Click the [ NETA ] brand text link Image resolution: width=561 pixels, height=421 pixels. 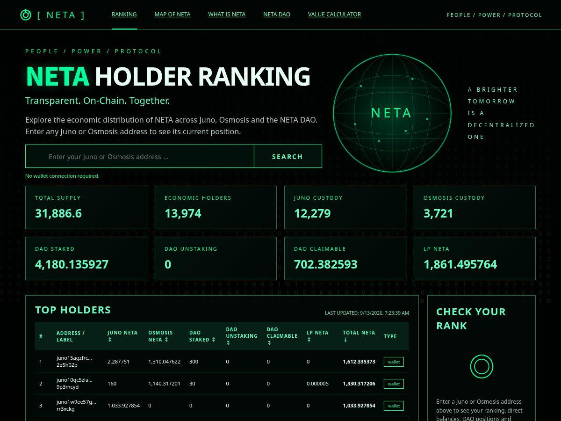[61, 15]
